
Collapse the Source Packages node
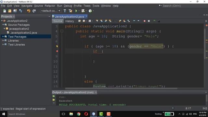[3, 25]
